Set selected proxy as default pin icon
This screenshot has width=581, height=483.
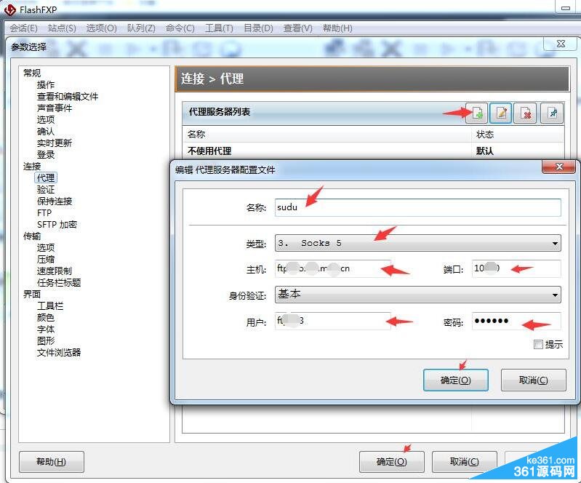[x=552, y=113]
